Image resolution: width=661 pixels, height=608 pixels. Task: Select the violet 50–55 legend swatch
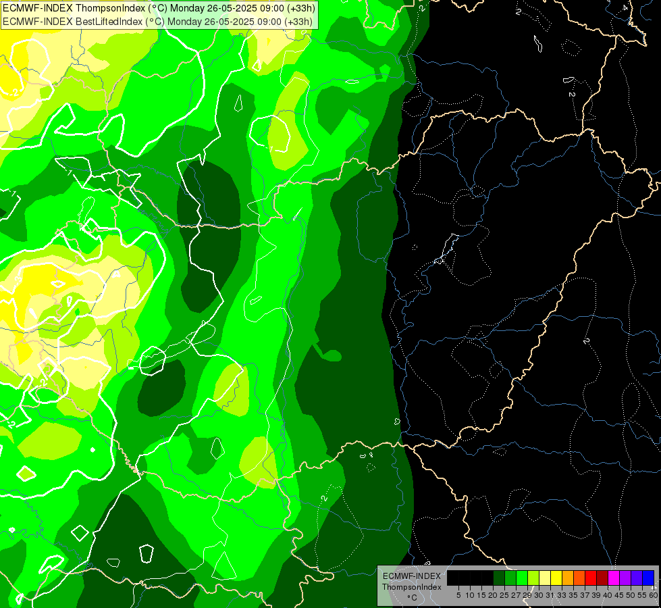(x=637, y=578)
